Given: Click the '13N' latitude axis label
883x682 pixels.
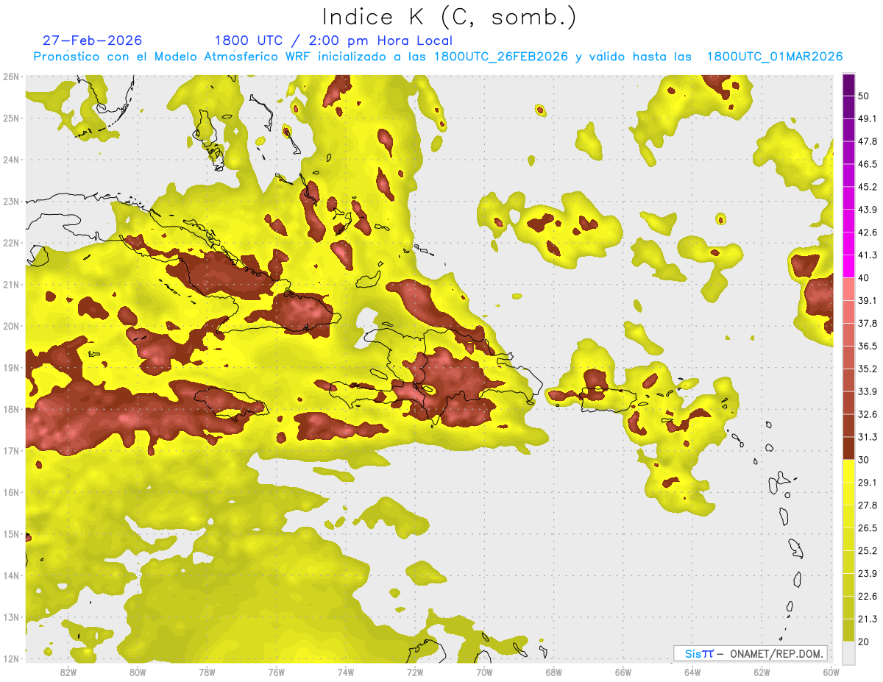Looking at the screenshot, I should click(x=11, y=617).
